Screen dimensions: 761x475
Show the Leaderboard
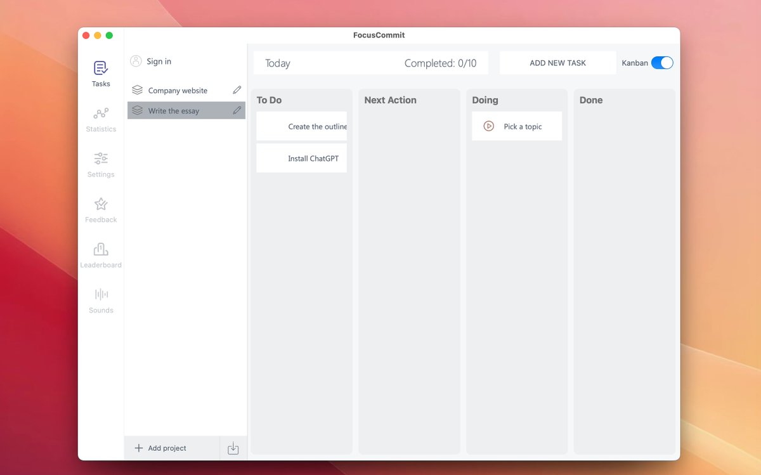pyautogui.click(x=101, y=255)
